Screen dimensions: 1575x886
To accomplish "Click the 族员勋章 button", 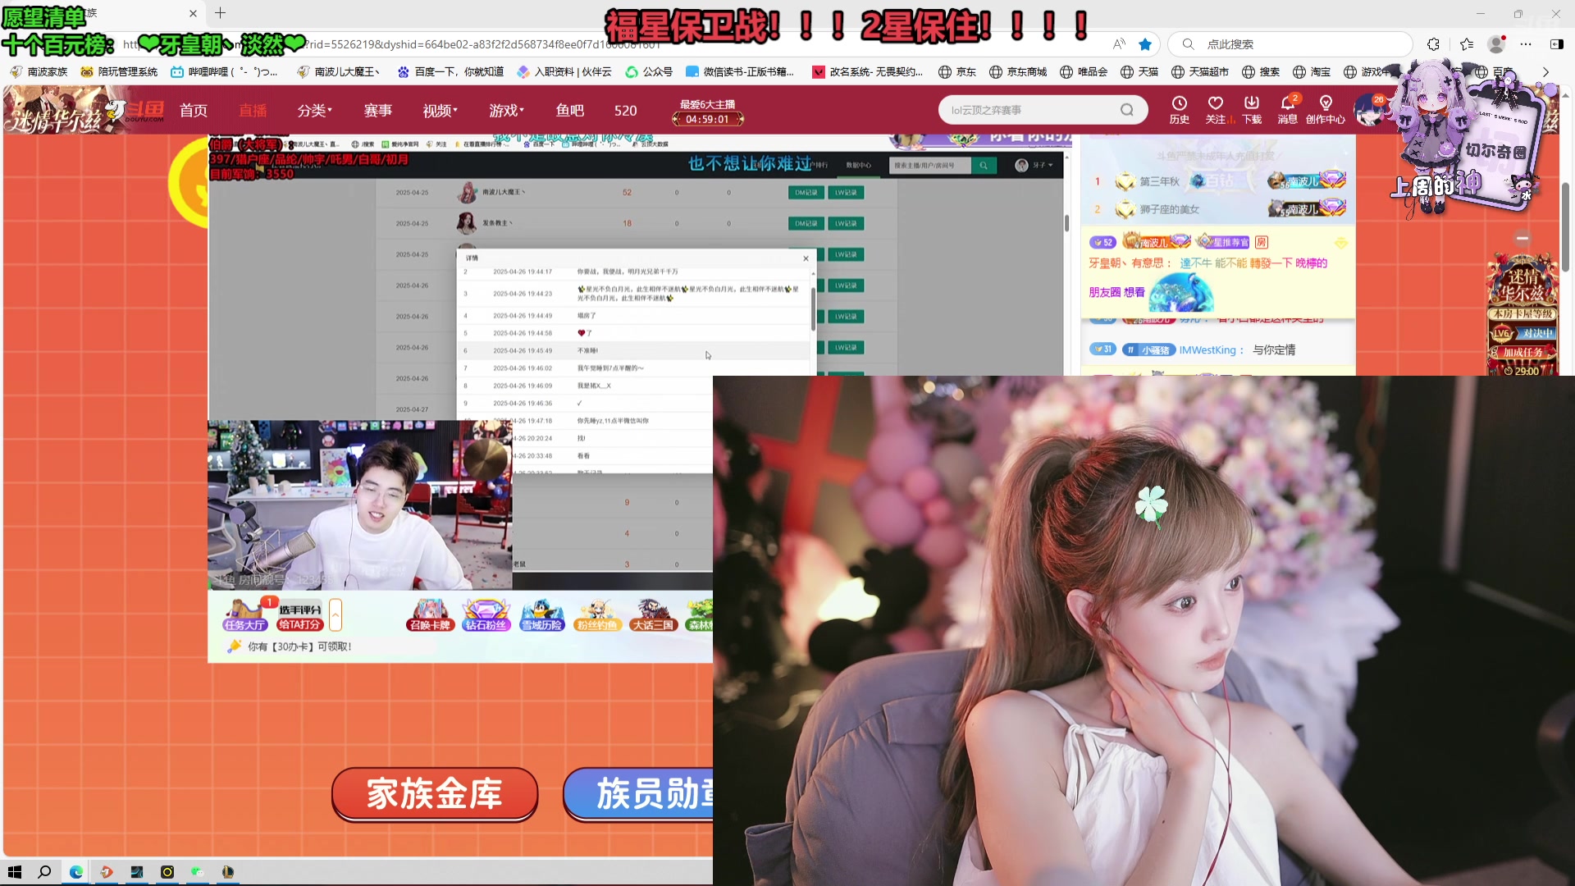I will point(638,793).
